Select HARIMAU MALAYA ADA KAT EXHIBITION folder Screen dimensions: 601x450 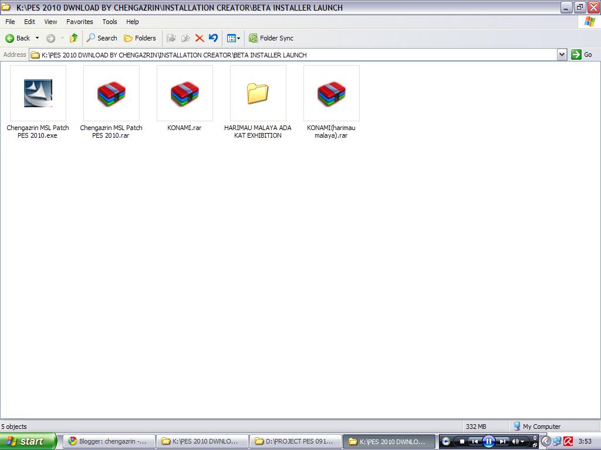[x=258, y=102]
